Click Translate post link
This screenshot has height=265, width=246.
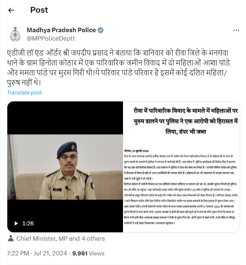point(24,93)
